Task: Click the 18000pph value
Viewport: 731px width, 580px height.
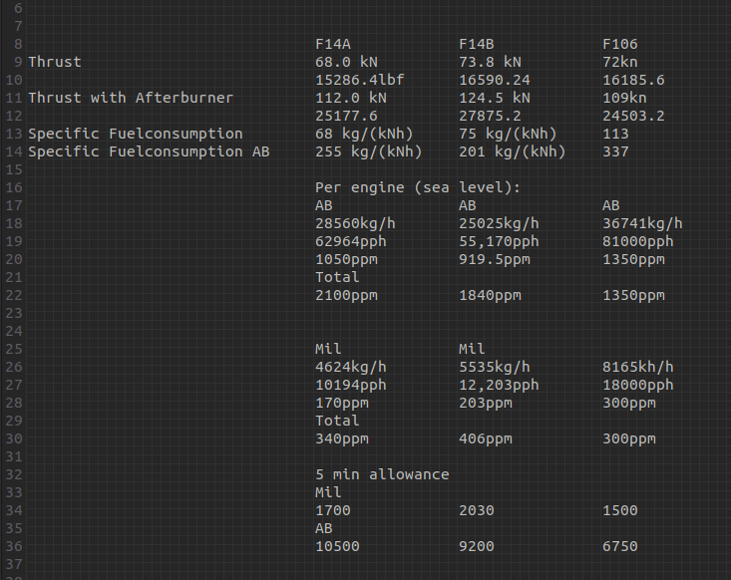Action: 638,385
